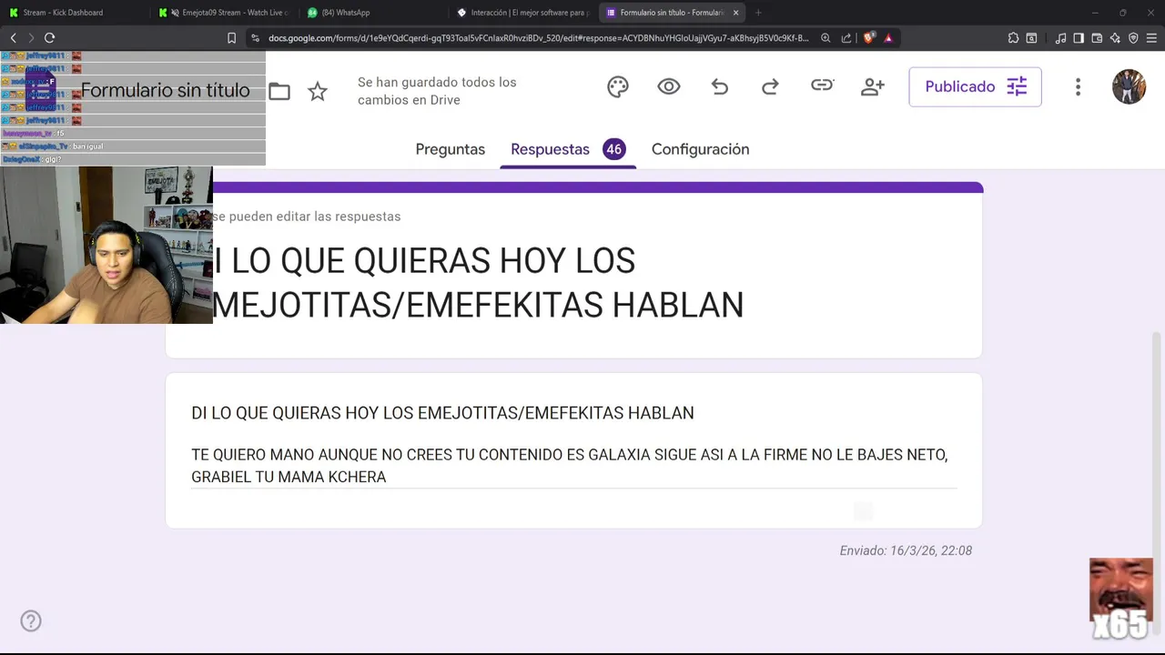Switch to the WhatsApp browser tab

pyautogui.click(x=373, y=13)
